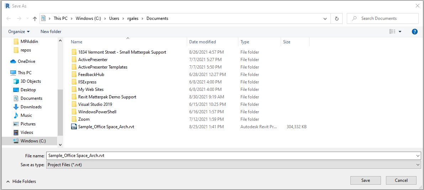Select 1834 Vermont Street folder icon

pyautogui.click(x=74, y=52)
